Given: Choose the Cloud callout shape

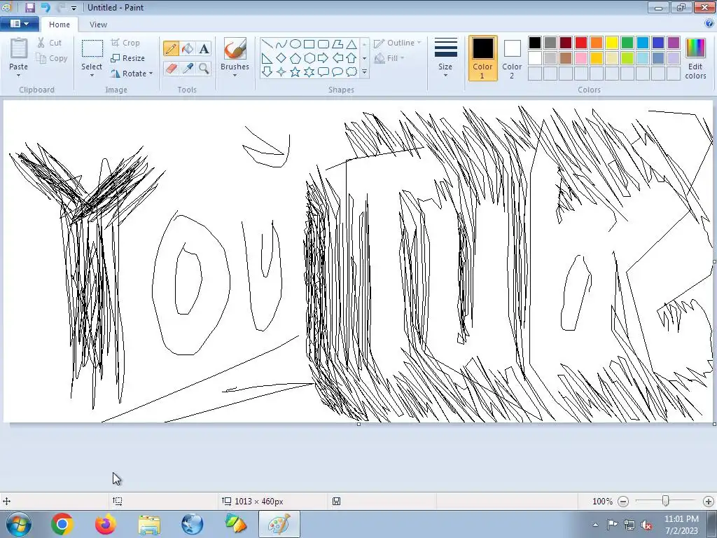Looking at the screenshot, I should pyautogui.click(x=351, y=72).
